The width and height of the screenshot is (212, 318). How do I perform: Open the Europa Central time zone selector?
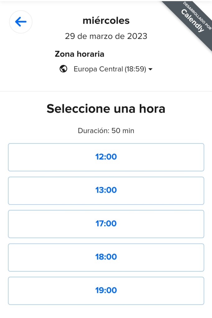click(x=106, y=69)
